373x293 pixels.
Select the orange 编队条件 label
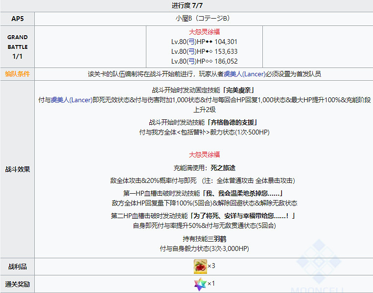click(17, 74)
